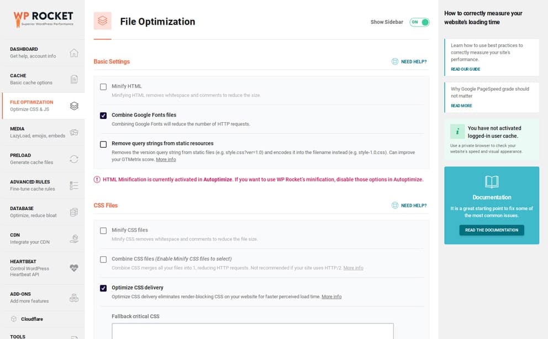Click the Cache document icon

coord(74,80)
